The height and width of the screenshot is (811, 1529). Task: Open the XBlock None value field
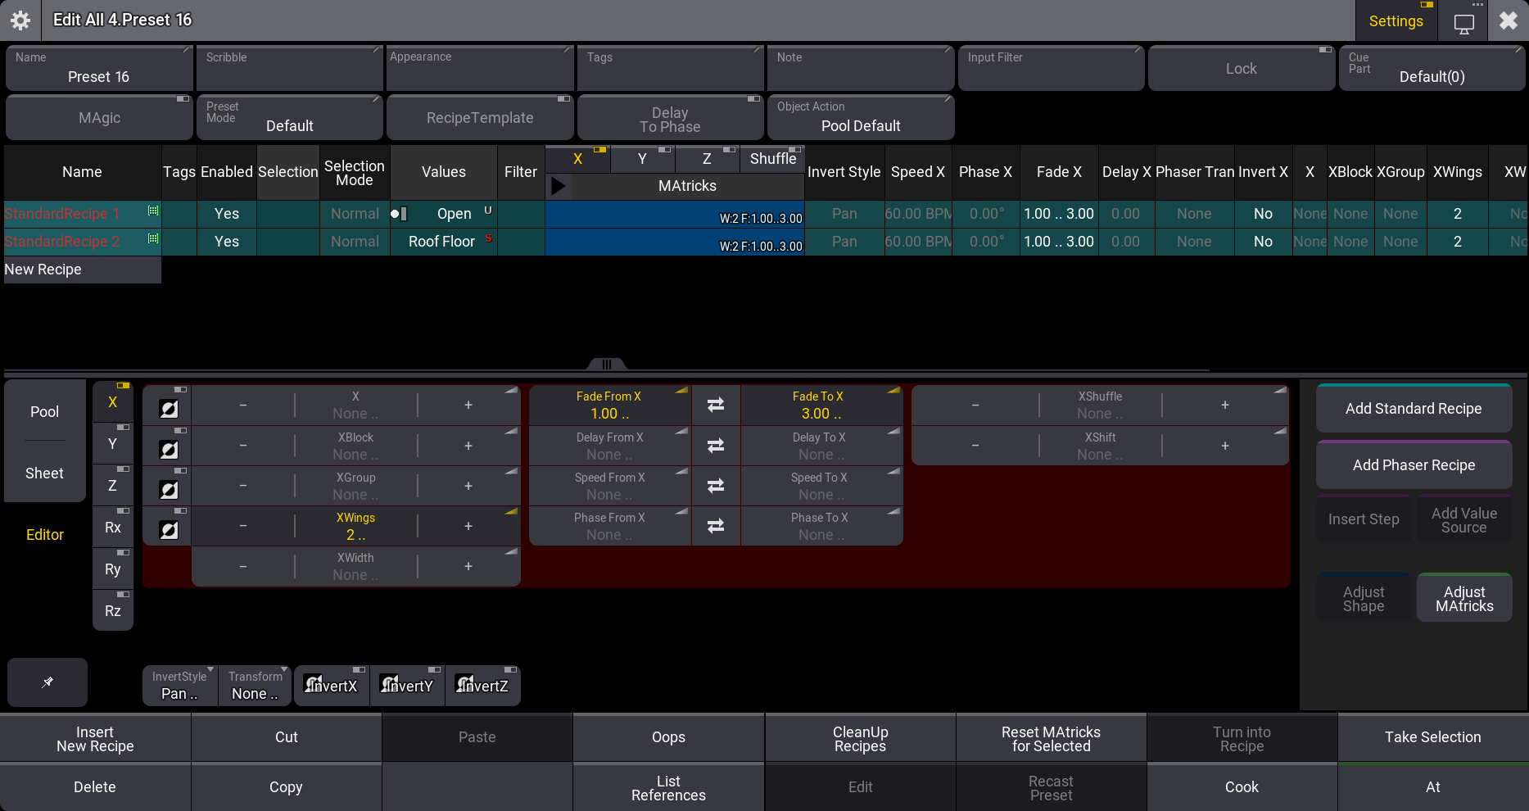coord(355,446)
